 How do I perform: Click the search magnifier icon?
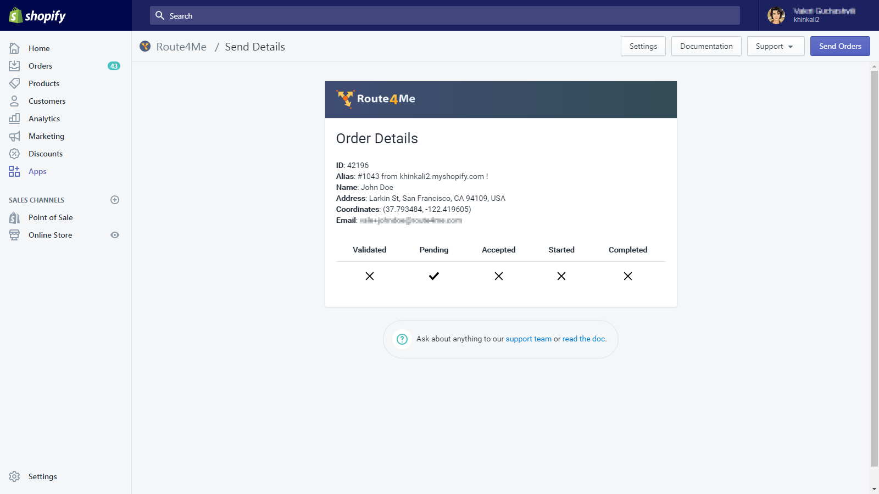160,15
